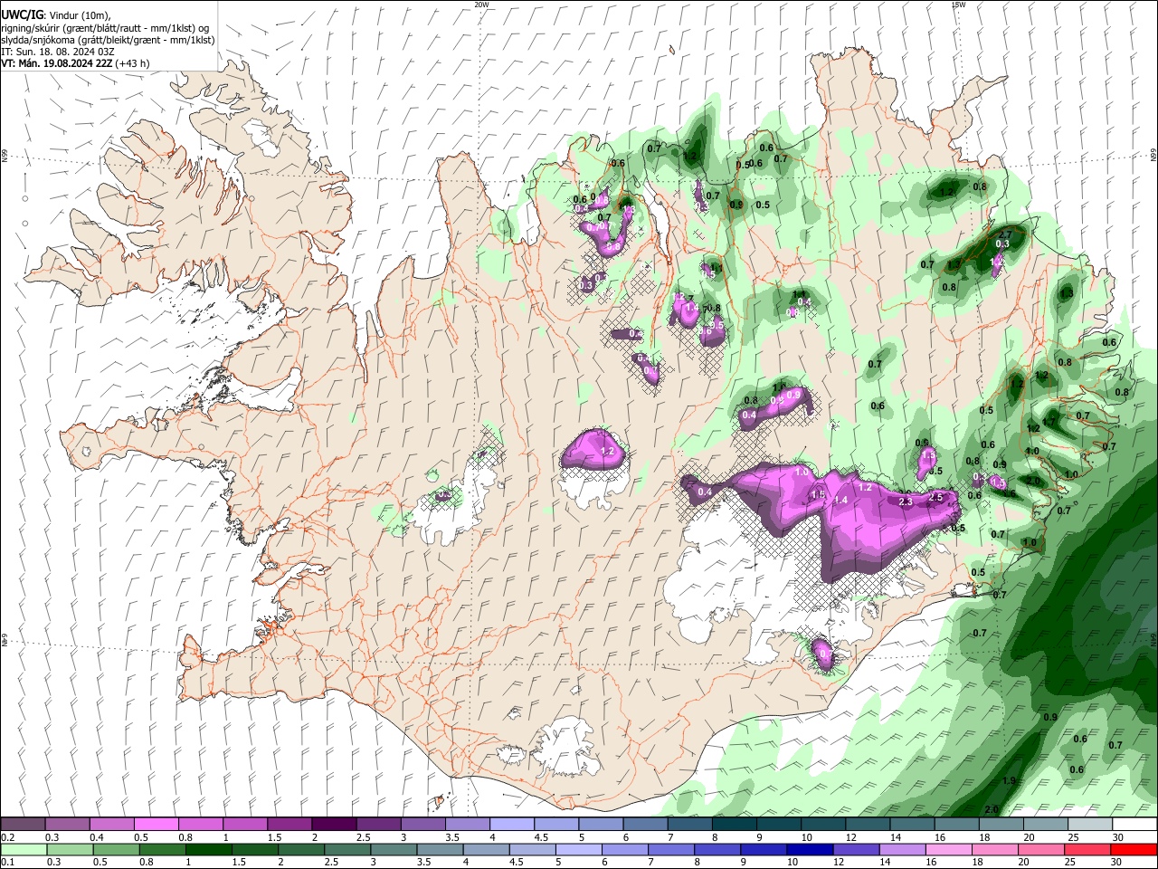Click the 2.7 precipitation value on the map
The height and width of the screenshot is (869, 1158).
(x=1004, y=234)
